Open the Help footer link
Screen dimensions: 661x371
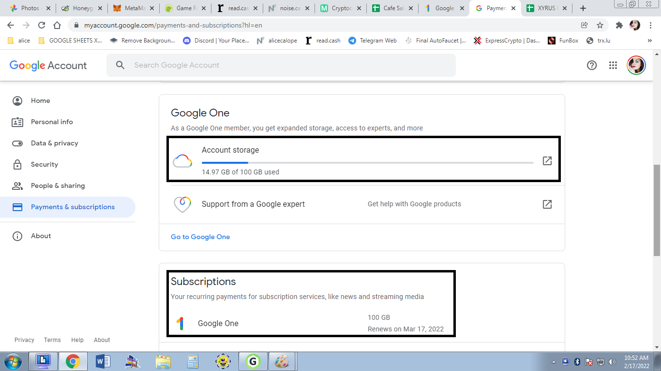pos(77,340)
